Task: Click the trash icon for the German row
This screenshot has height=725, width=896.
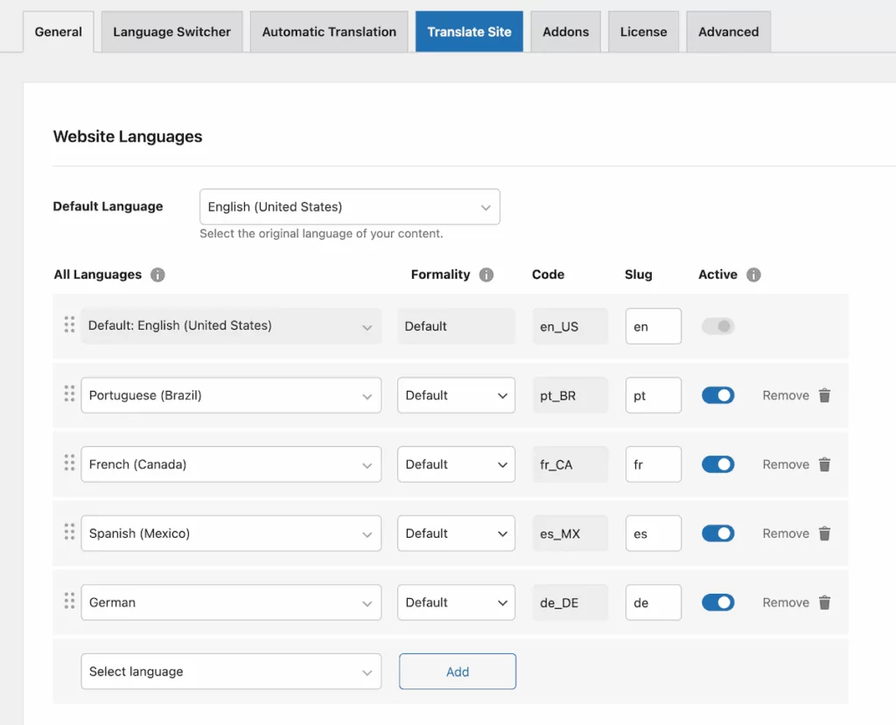Action: pyautogui.click(x=824, y=603)
